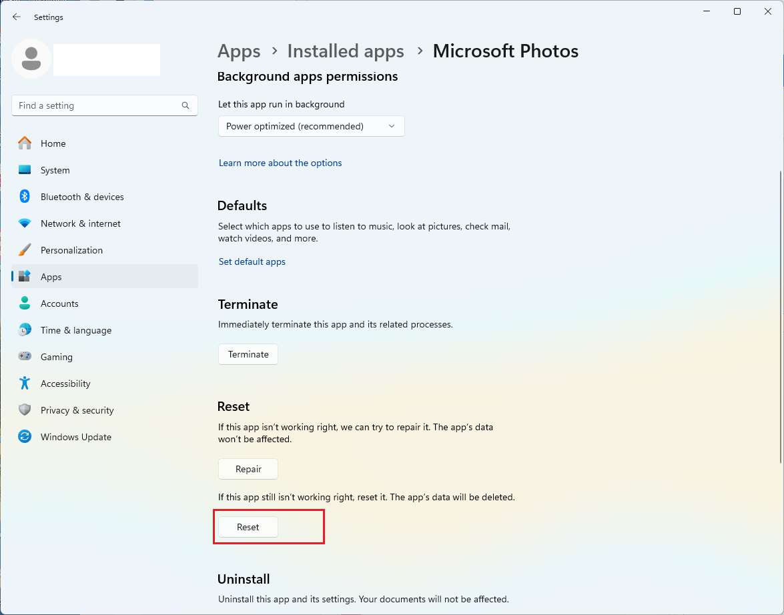Click Learn more about the options
This screenshot has width=784, height=615.
click(x=280, y=163)
